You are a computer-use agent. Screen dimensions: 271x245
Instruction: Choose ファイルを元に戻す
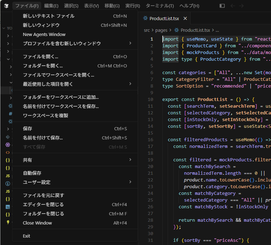(75, 195)
